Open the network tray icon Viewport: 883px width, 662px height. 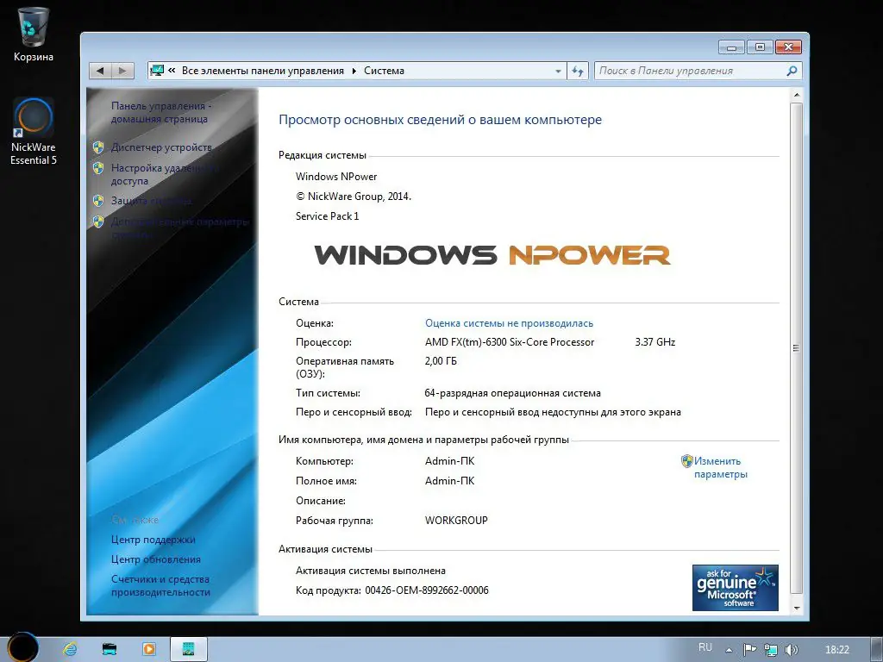pyautogui.click(x=771, y=650)
